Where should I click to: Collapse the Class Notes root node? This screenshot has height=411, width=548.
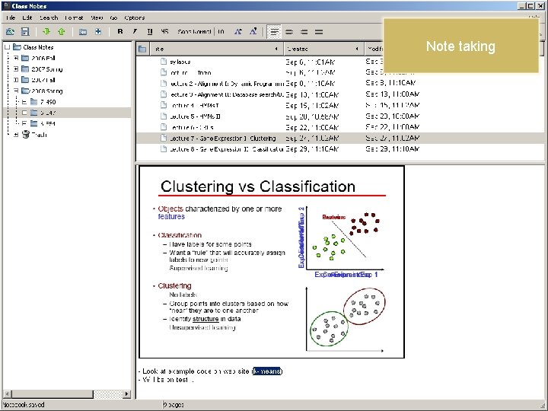click(x=8, y=47)
